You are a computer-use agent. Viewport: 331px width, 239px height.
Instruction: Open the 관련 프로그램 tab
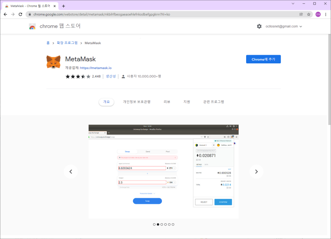pos(213,102)
